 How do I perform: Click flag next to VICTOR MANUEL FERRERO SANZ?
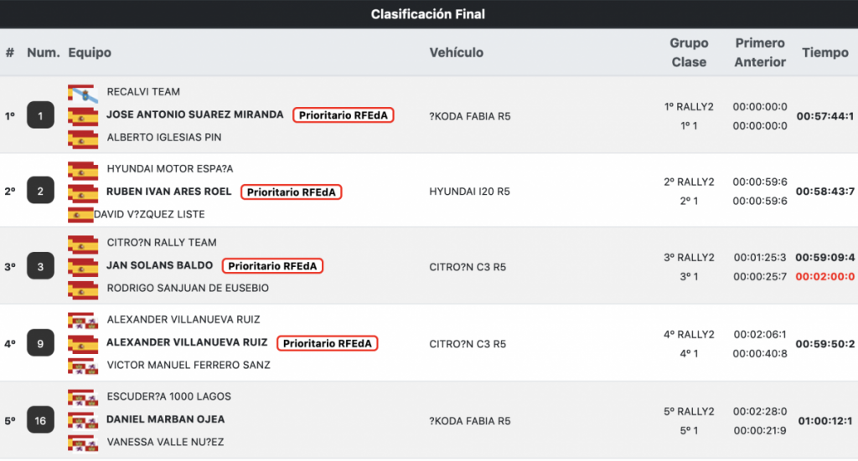[83, 366]
